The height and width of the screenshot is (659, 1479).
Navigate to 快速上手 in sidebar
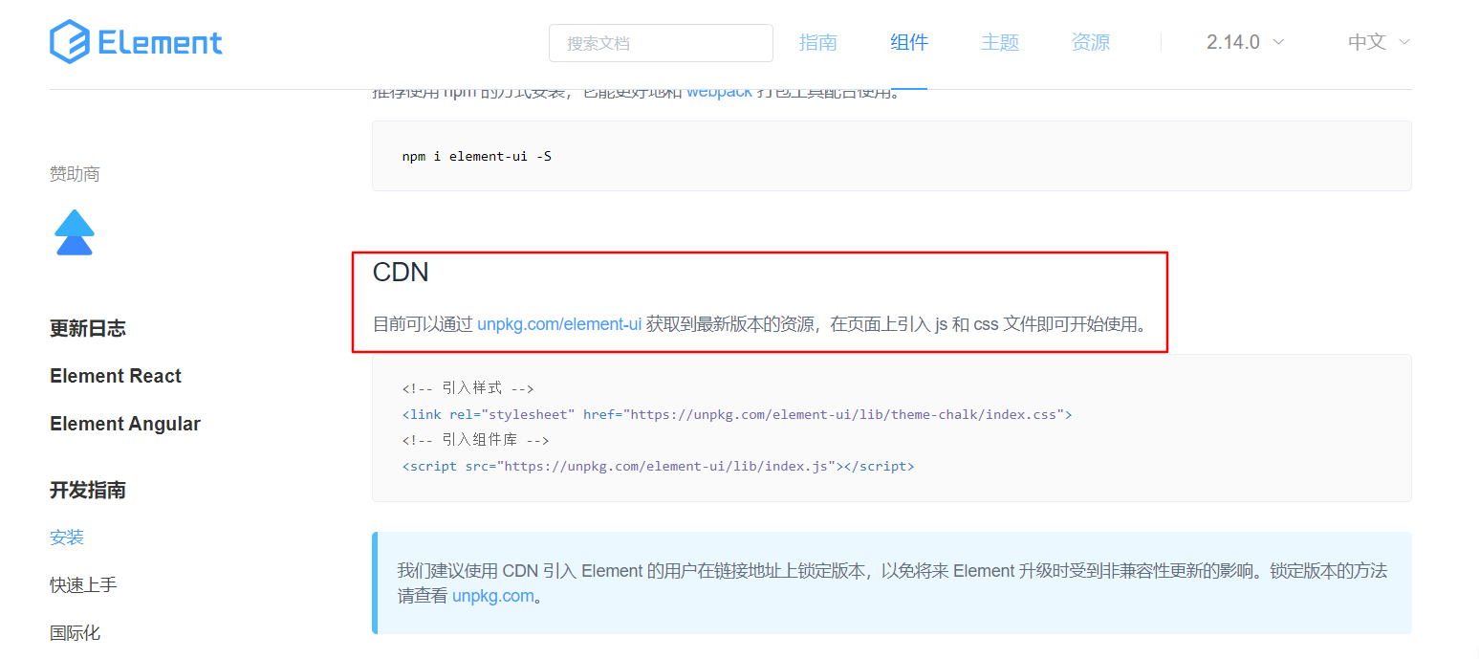click(82, 584)
